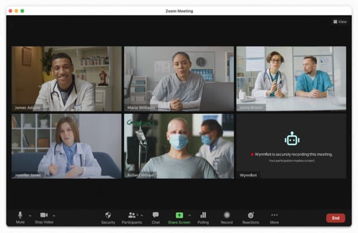Select Jennifer Jones video tile
Image resolution: width=358 pixels, height=233 pixels.
point(67,146)
